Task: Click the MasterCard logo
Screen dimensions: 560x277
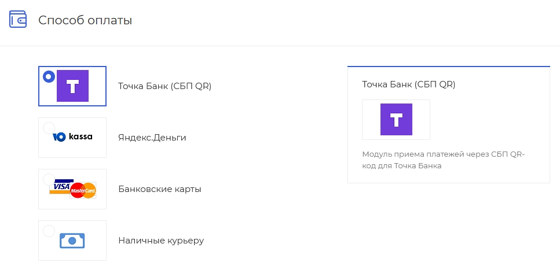Action: (83, 190)
